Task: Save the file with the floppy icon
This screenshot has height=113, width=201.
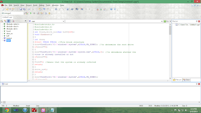Action: [x=21, y=9]
